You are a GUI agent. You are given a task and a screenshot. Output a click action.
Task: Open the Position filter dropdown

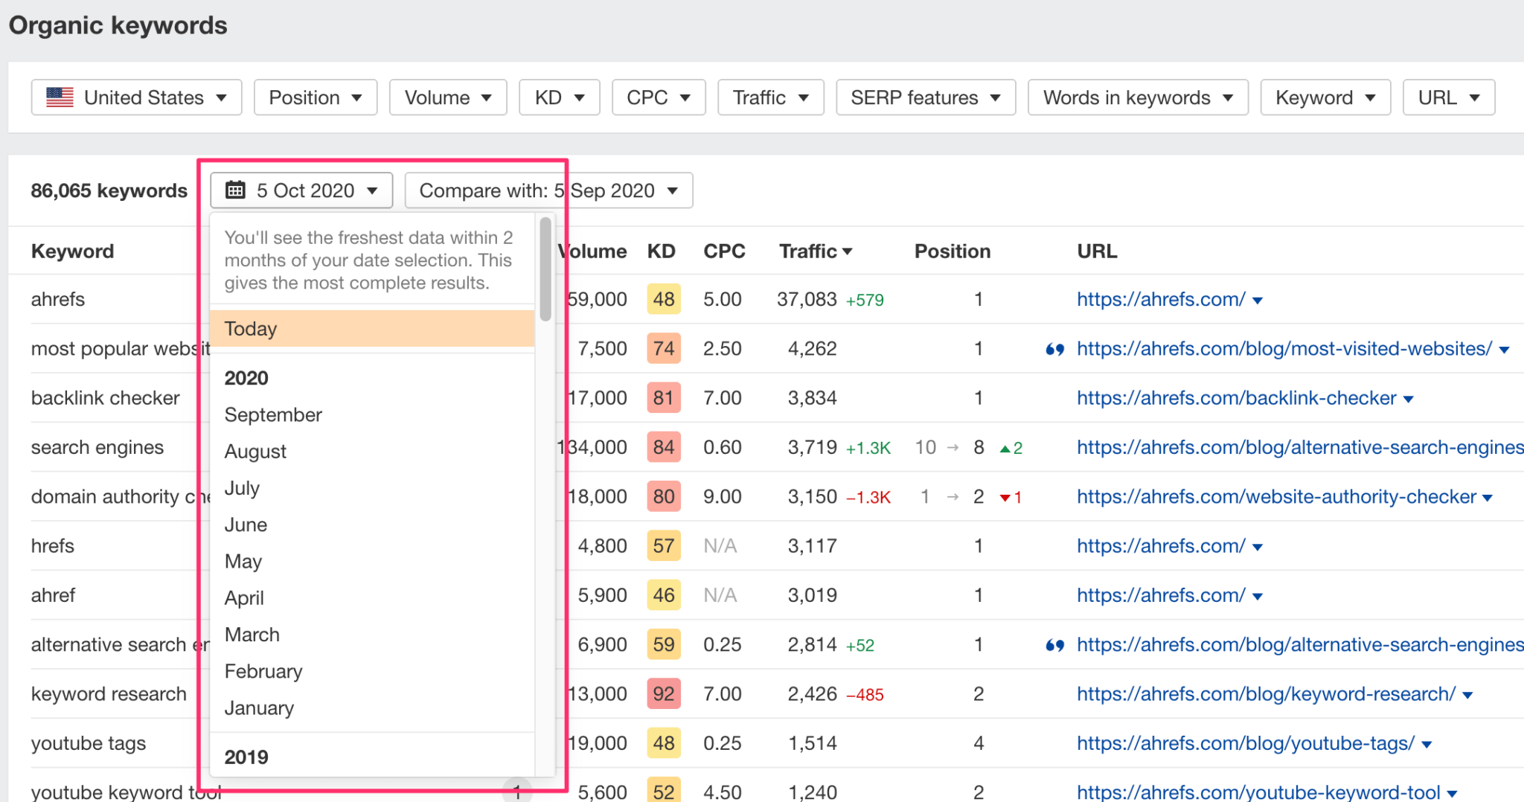click(316, 97)
